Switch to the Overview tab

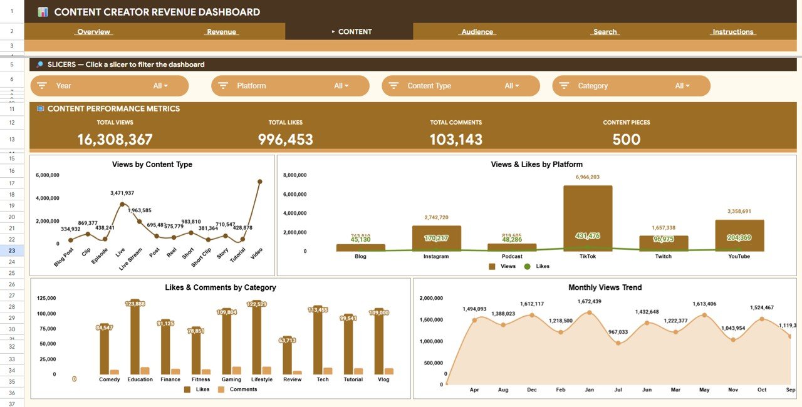[x=93, y=32]
